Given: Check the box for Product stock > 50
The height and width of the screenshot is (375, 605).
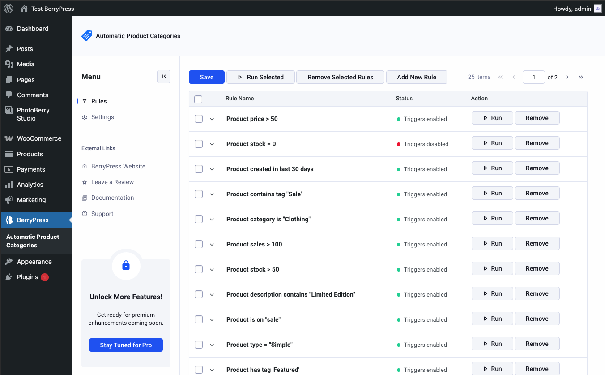Looking at the screenshot, I should coord(199,269).
